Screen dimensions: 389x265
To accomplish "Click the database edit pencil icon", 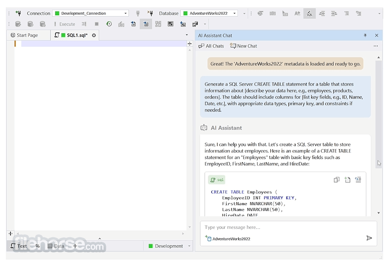I will point(18,24).
